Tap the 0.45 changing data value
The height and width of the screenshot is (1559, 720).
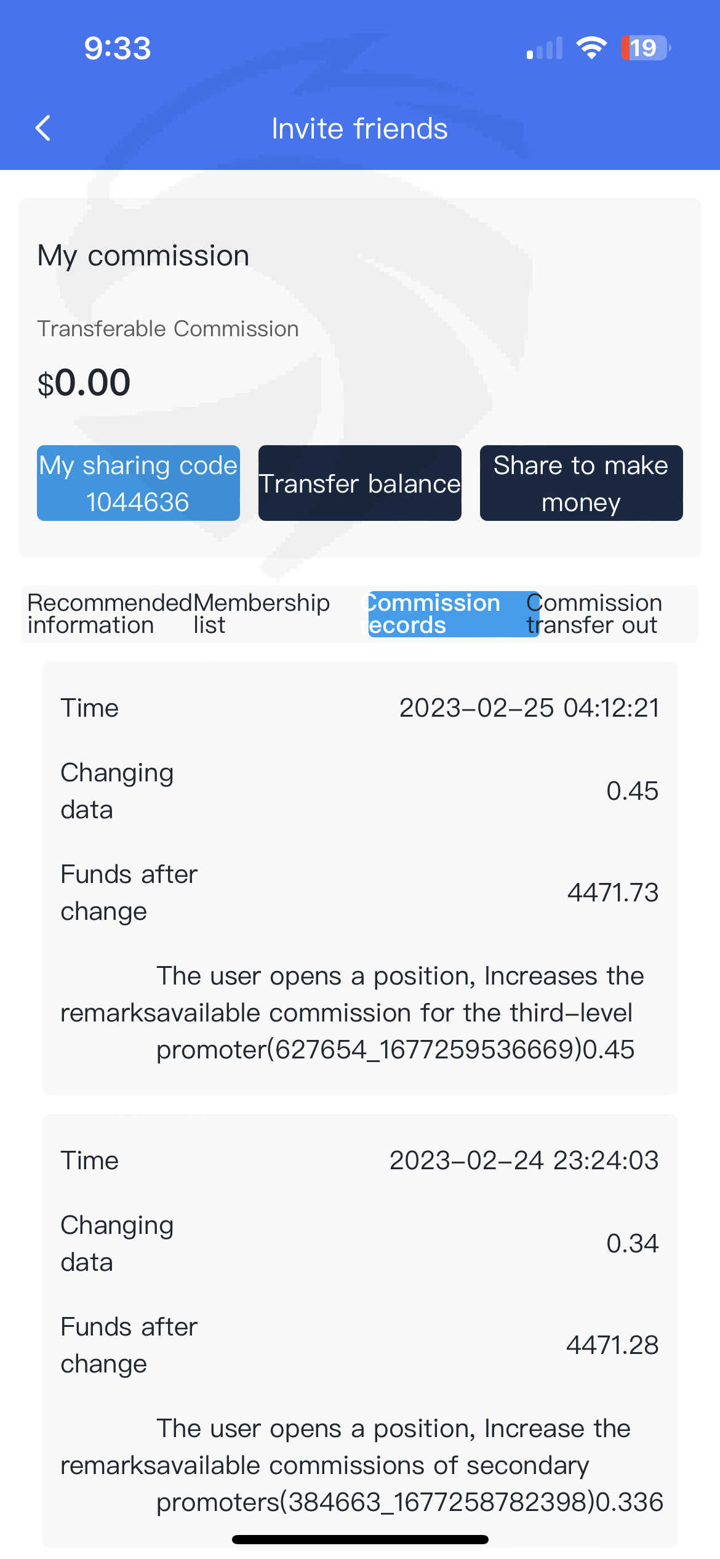point(632,791)
